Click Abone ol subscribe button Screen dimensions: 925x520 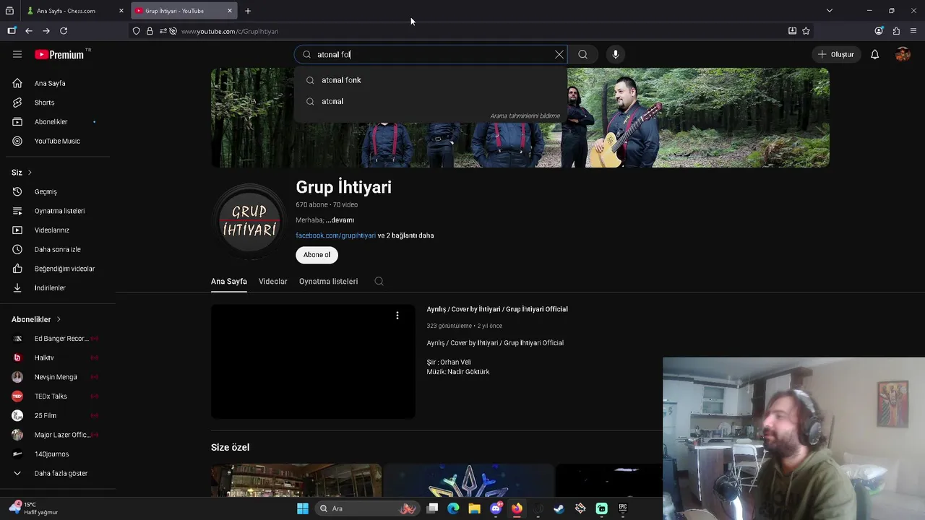pyautogui.click(x=317, y=255)
